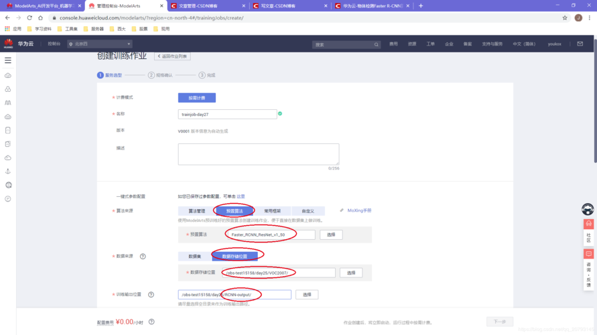Open the 咨询·反馈 feedback side widget
Viewport: 597px width, 335px height.
coord(588,269)
